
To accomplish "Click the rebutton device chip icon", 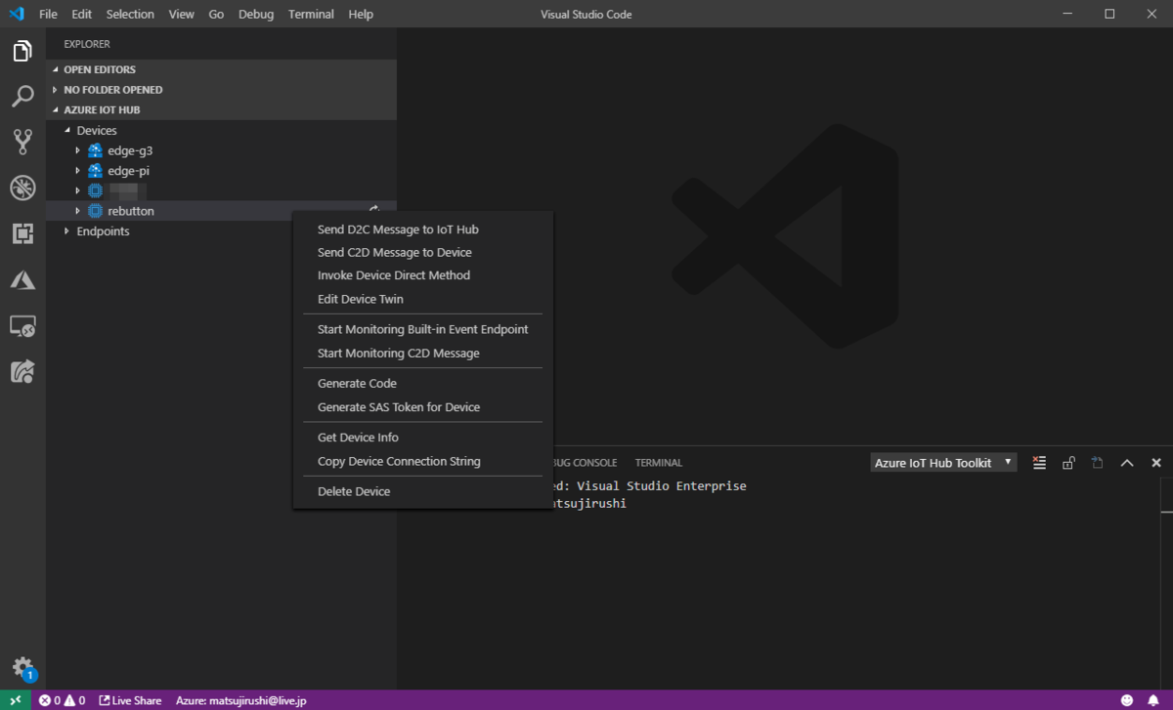I will click(x=95, y=211).
